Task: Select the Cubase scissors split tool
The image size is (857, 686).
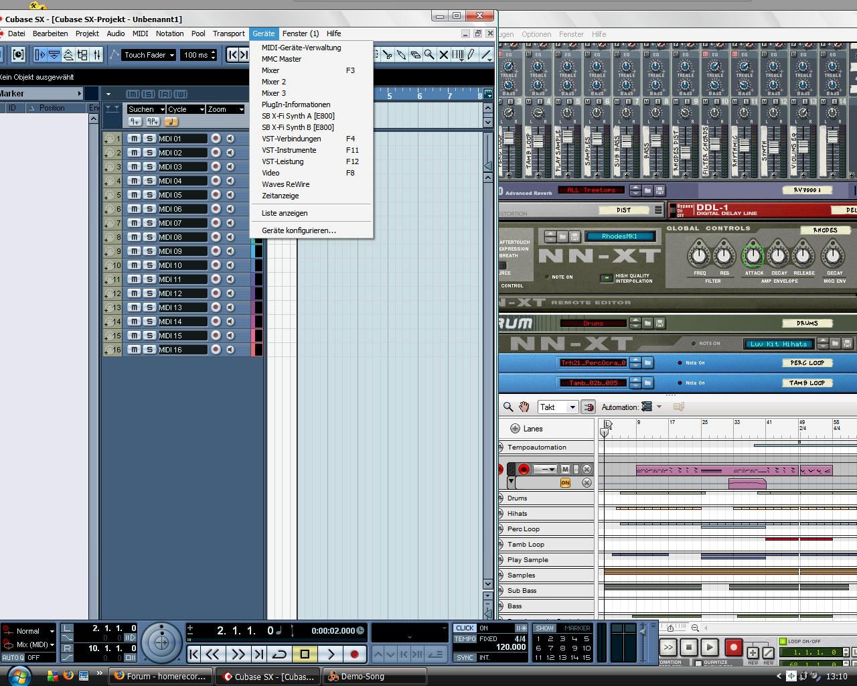Action: 388,55
